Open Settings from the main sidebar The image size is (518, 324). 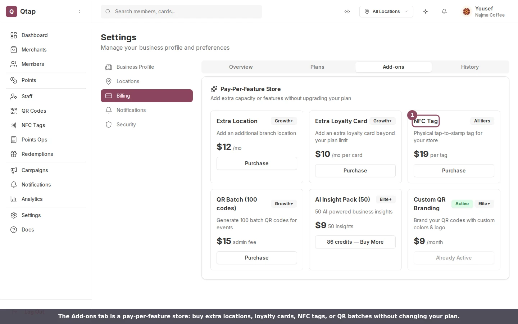[46, 215]
